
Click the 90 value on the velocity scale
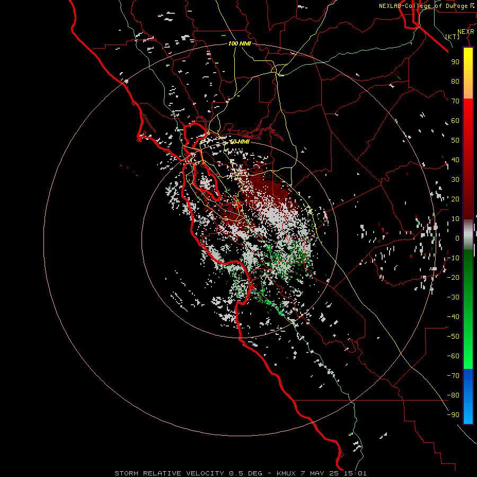(455, 62)
